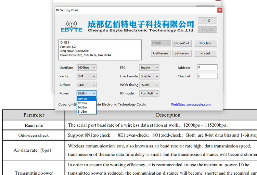
Task: Click the Address input field
Action: tap(207, 67)
